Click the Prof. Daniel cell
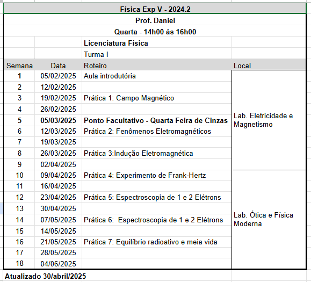The image size is (311, 282). (155, 20)
